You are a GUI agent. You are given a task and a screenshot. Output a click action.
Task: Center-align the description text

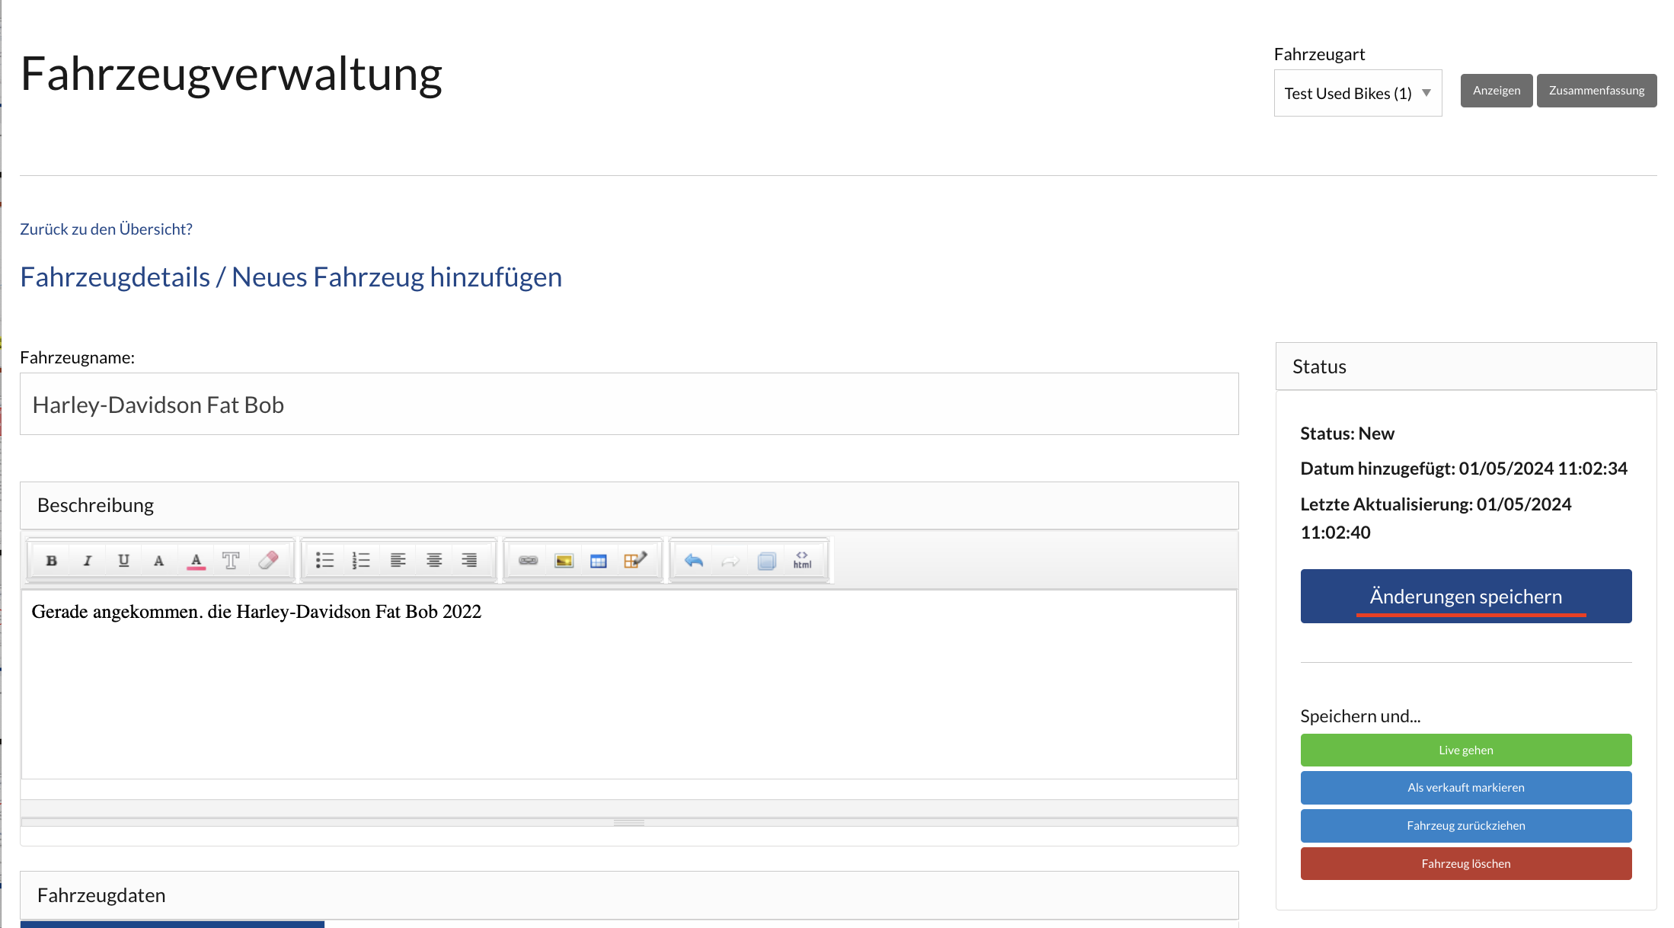[434, 560]
